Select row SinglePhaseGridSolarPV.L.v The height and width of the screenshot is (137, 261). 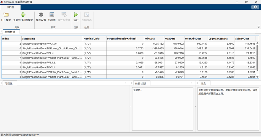point(129,53)
